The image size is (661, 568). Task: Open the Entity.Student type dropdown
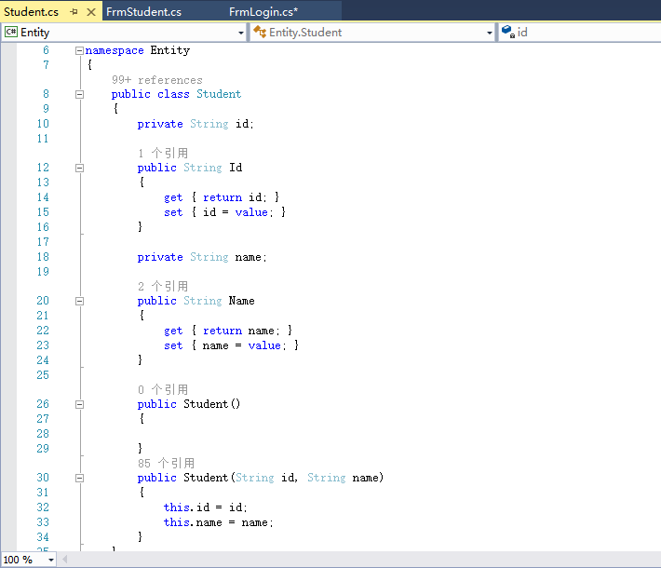489,33
